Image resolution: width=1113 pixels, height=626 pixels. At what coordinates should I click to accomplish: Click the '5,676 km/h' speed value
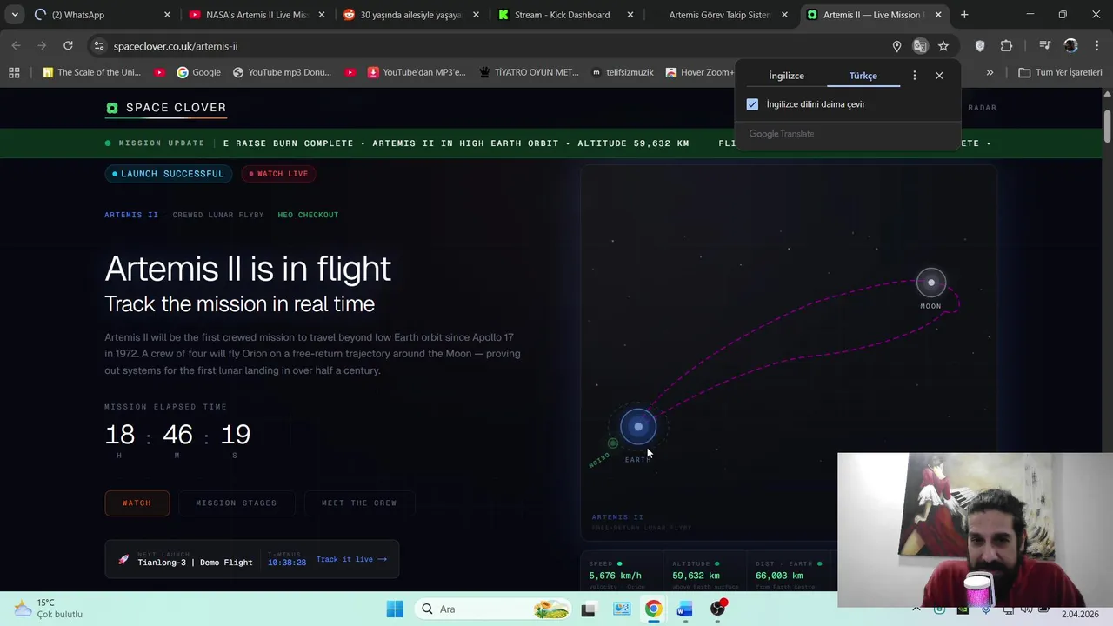point(615,576)
